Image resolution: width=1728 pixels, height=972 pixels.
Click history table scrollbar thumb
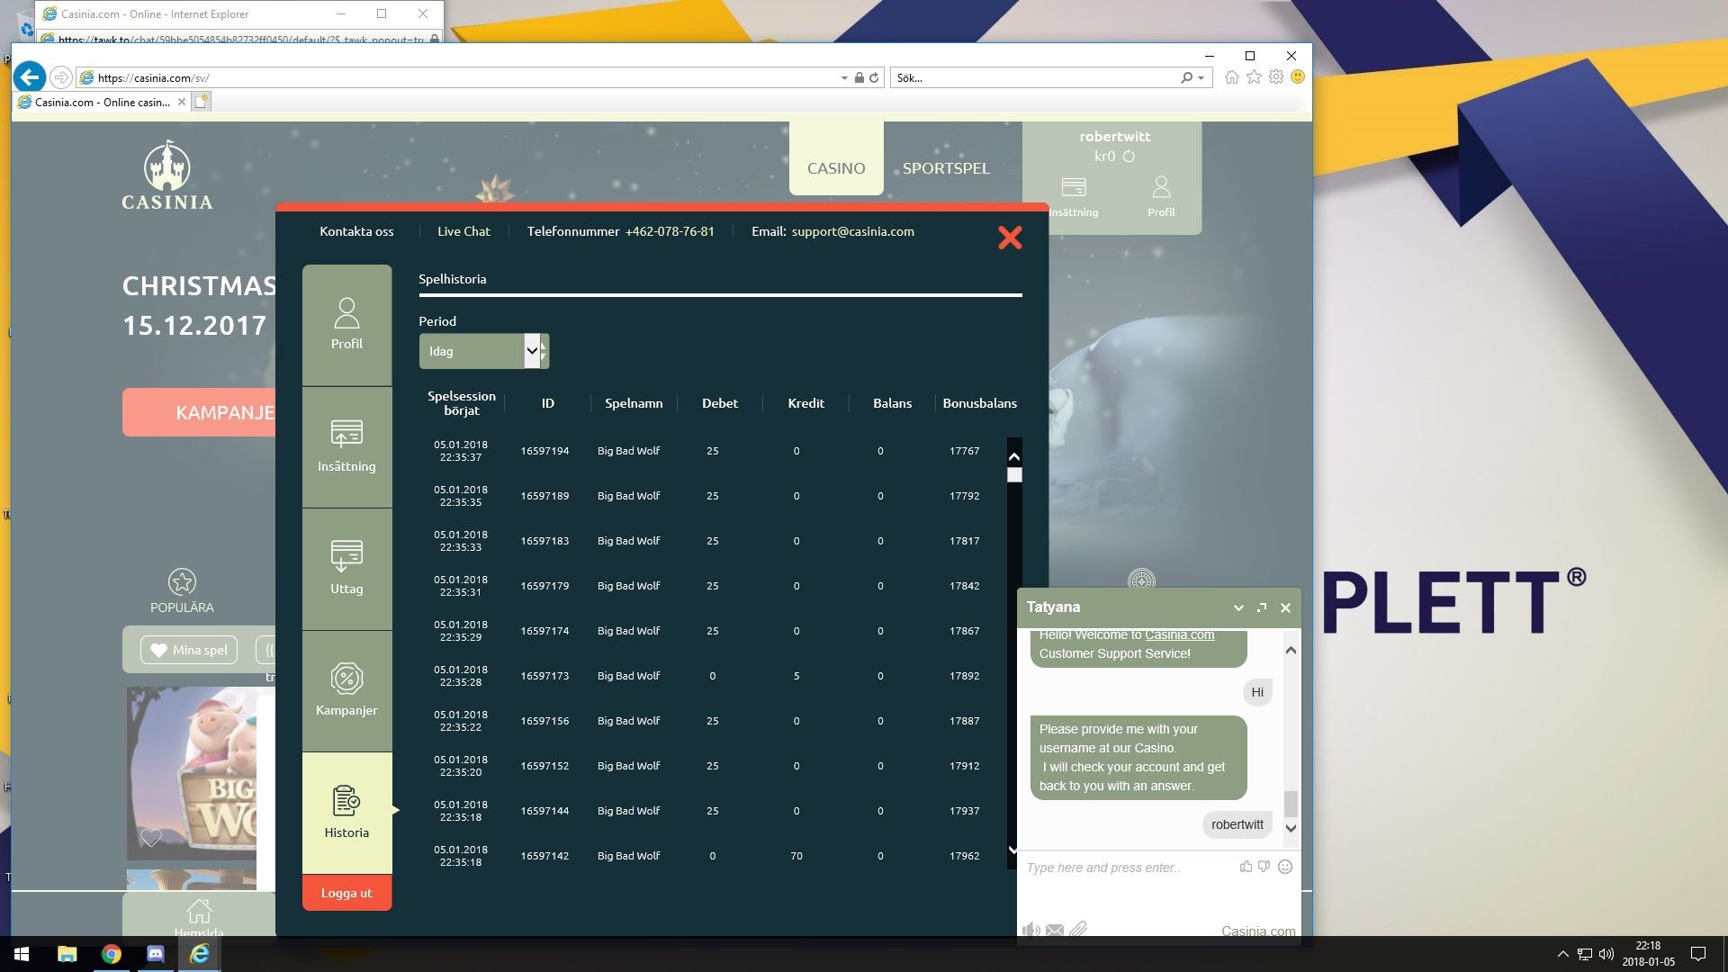(1014, 474)
